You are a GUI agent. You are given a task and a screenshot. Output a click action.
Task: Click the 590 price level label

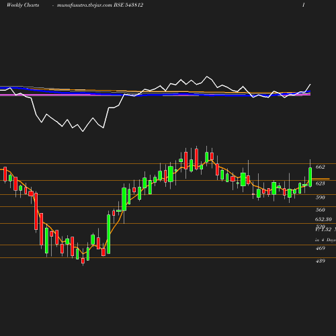coord(320,198)
